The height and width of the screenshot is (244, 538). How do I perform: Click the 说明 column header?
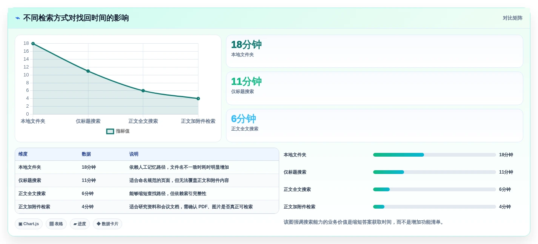coord(134,154)
